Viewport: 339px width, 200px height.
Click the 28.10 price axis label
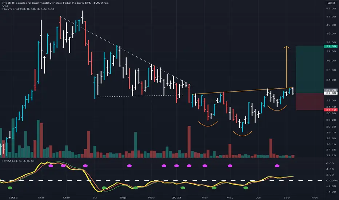tap(331, 144)
